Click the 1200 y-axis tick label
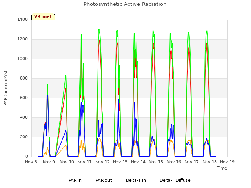This screenshot has height=188, width=251. pos(23,39)
